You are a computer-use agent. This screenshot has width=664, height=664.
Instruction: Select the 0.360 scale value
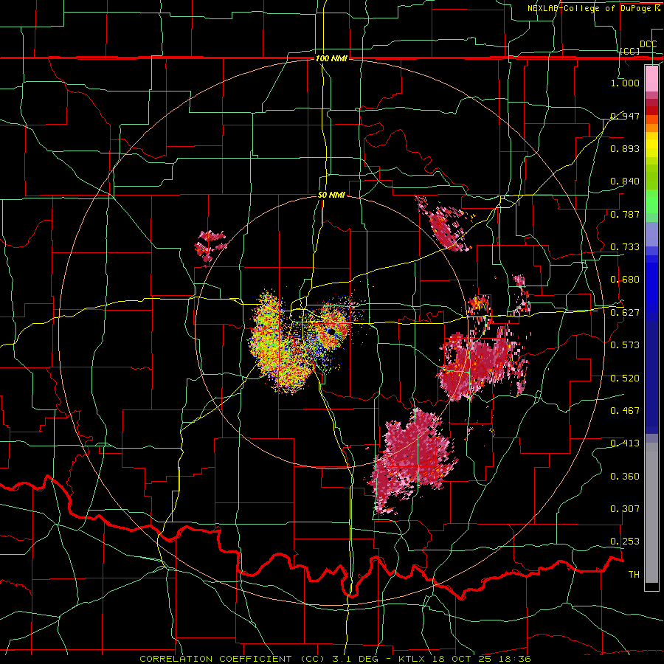(625, 477)
